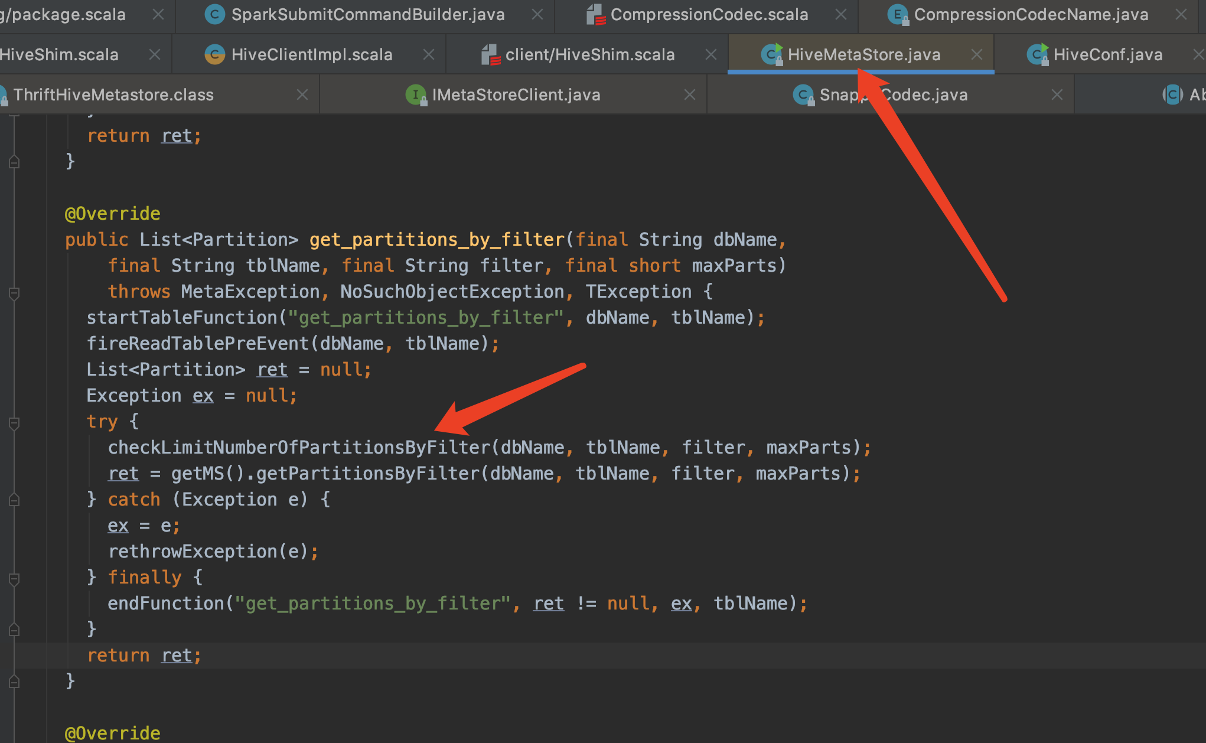
Task: Click the client/HiveShim.scala file icon
Action: [490, 54]
